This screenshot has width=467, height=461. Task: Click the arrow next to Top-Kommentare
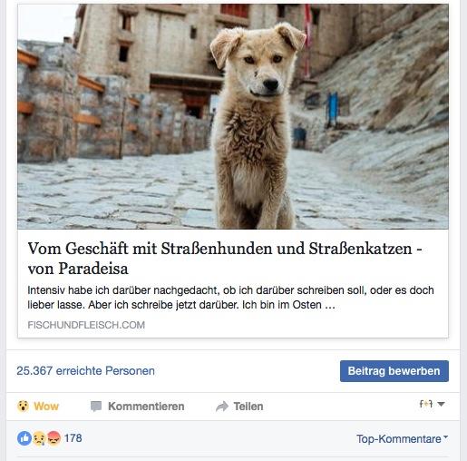click(445, 437)
